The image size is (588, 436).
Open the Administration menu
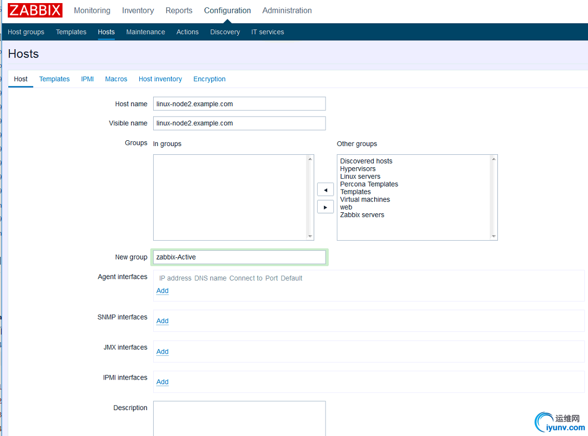287,10
